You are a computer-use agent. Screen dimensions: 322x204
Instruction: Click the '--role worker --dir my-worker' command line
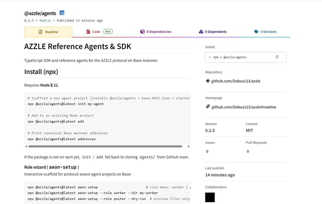pyautogui.click(x=93, y=193)
